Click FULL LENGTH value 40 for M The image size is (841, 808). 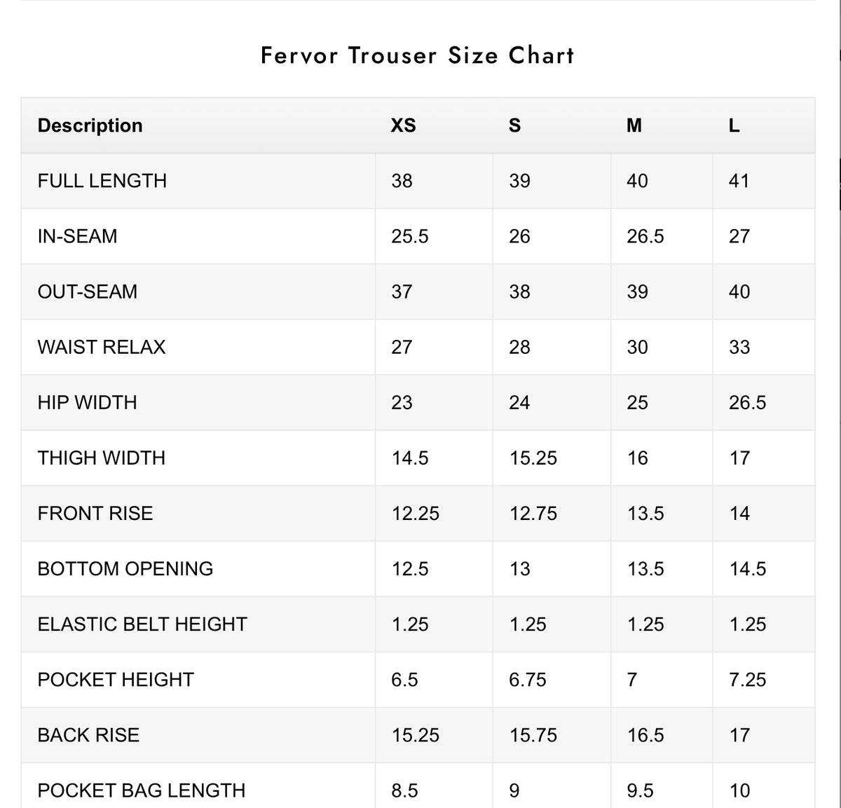[x=637, y=181]
